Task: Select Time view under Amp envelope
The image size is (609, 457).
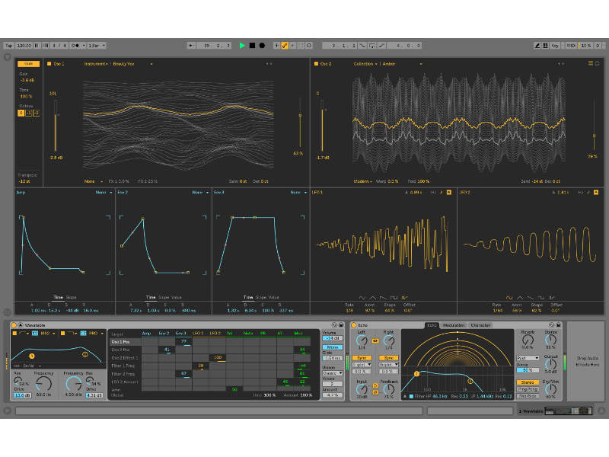Action: pyautogui.click(x=59, y=297)
